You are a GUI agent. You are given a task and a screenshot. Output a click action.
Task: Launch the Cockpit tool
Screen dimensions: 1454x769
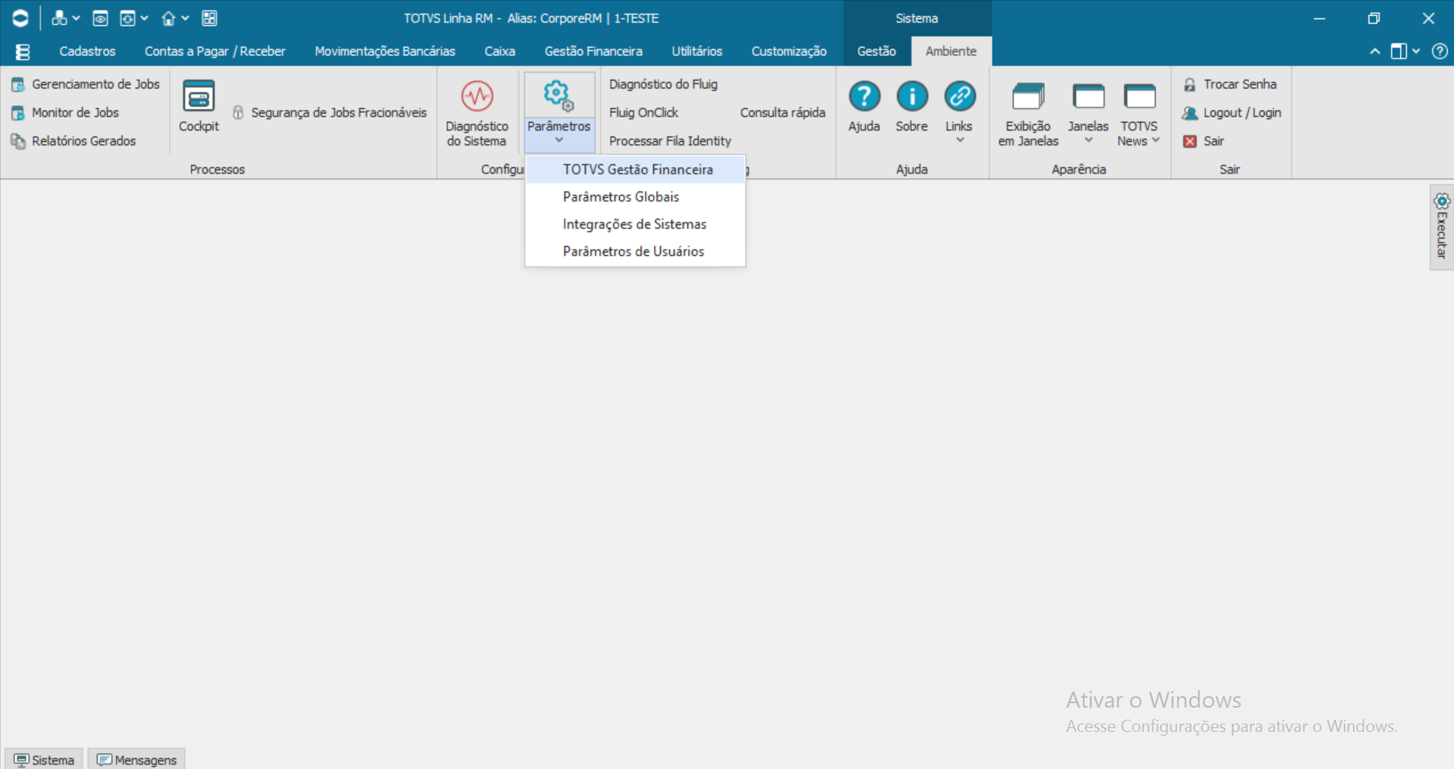coord(199,106)
